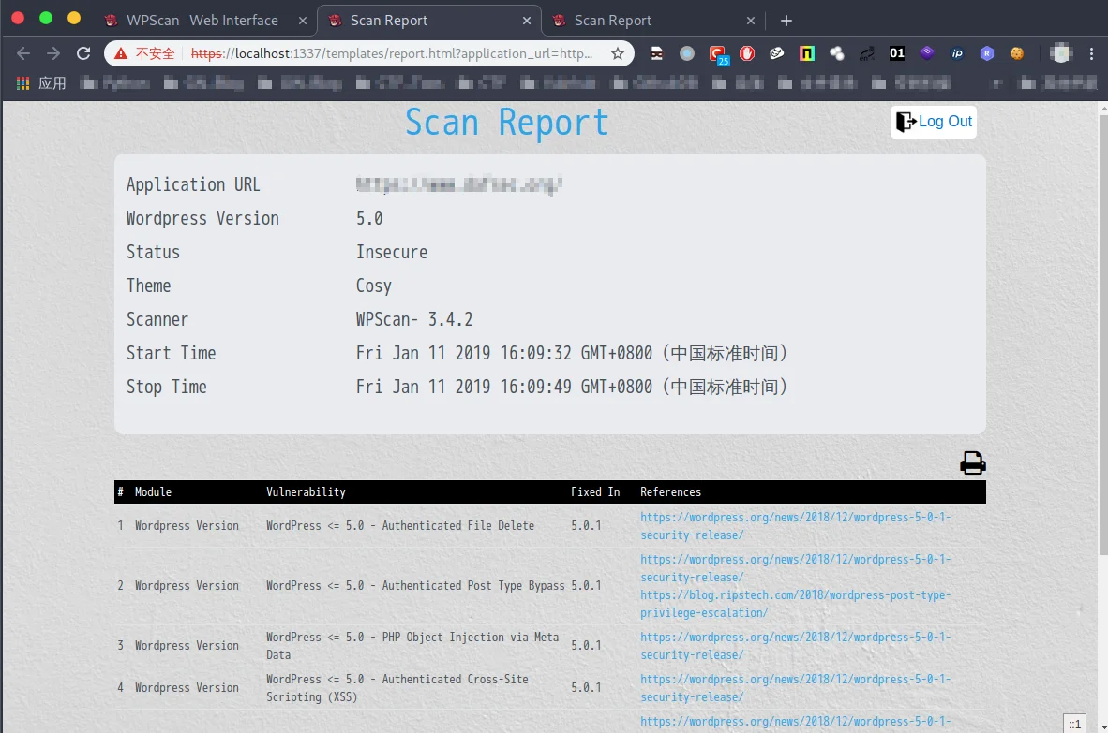Click the white bubbles extension icon

(x=837, y=53)
